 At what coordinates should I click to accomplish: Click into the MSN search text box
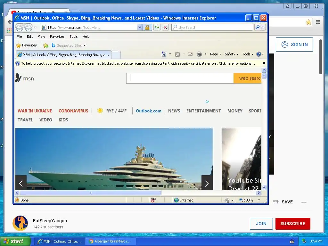180,78
